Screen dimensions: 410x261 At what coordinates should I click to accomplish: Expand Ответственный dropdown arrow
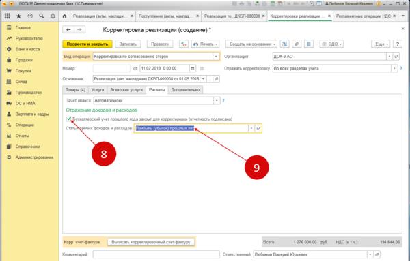[x=370, y=254]
